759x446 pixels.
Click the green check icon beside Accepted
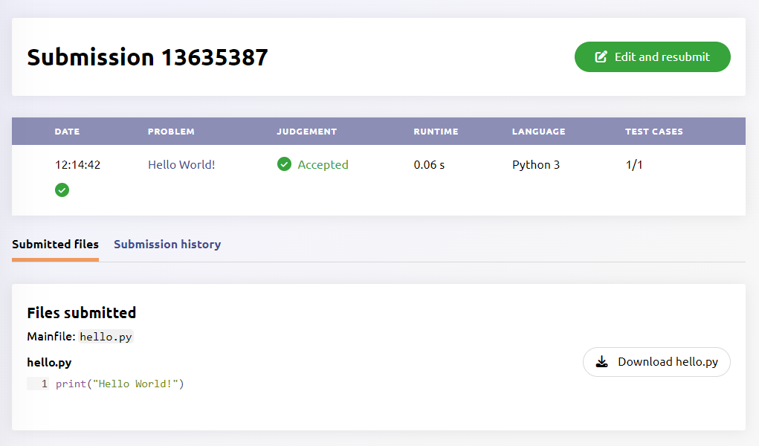[284, 164]
